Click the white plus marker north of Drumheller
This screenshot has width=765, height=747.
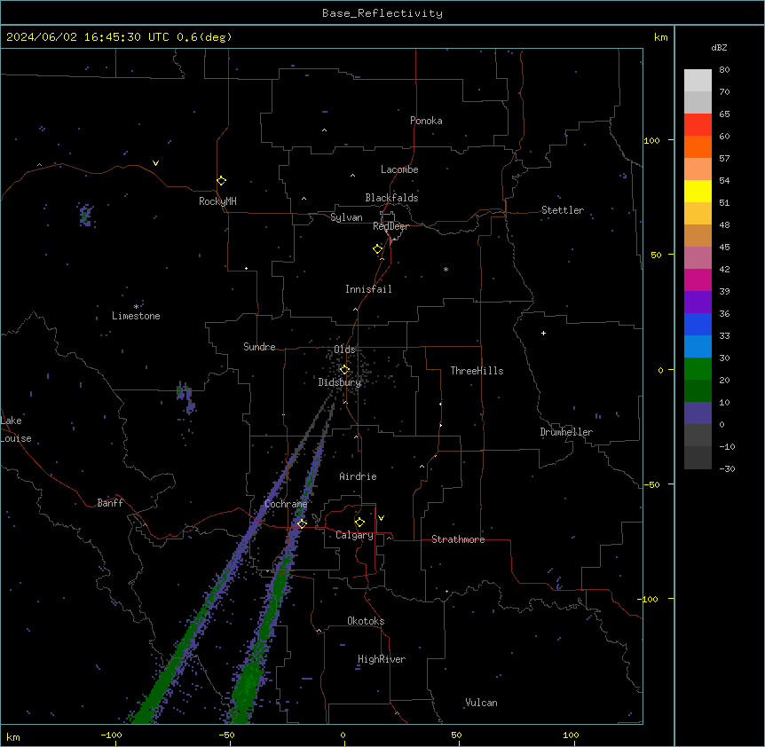pos(543,333)
